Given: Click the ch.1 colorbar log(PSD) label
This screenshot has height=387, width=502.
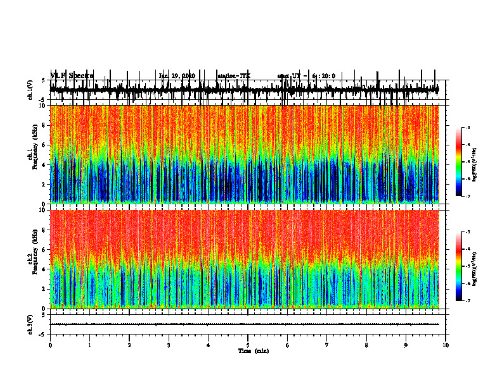Looking at the screenshot, I should click(x=475, y=164).
